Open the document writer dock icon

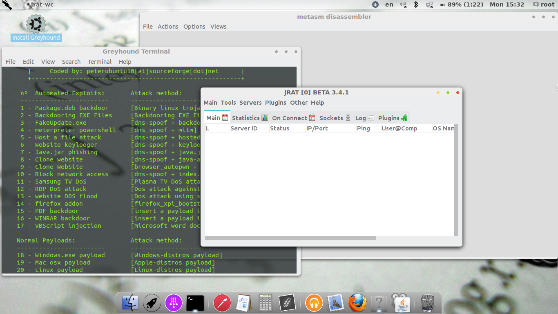pos(244,303)
